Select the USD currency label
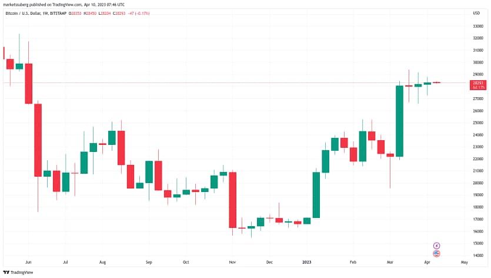The height and width of the screenshot is (278, 491). point(476,13)
